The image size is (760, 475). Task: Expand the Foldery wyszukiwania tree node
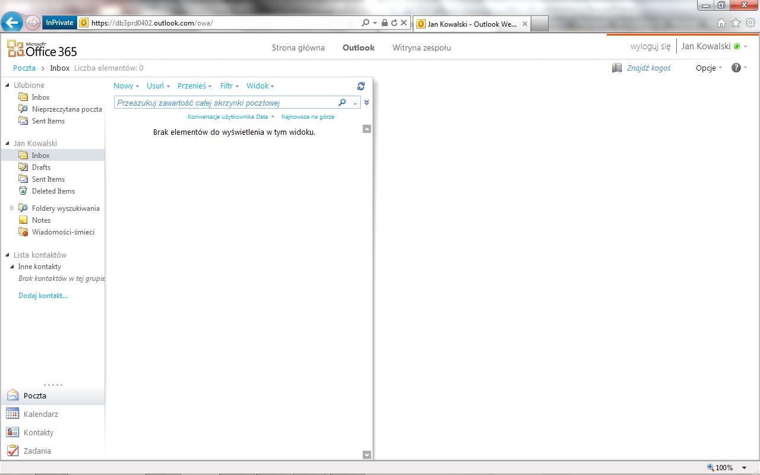click(x=12, y=208)
